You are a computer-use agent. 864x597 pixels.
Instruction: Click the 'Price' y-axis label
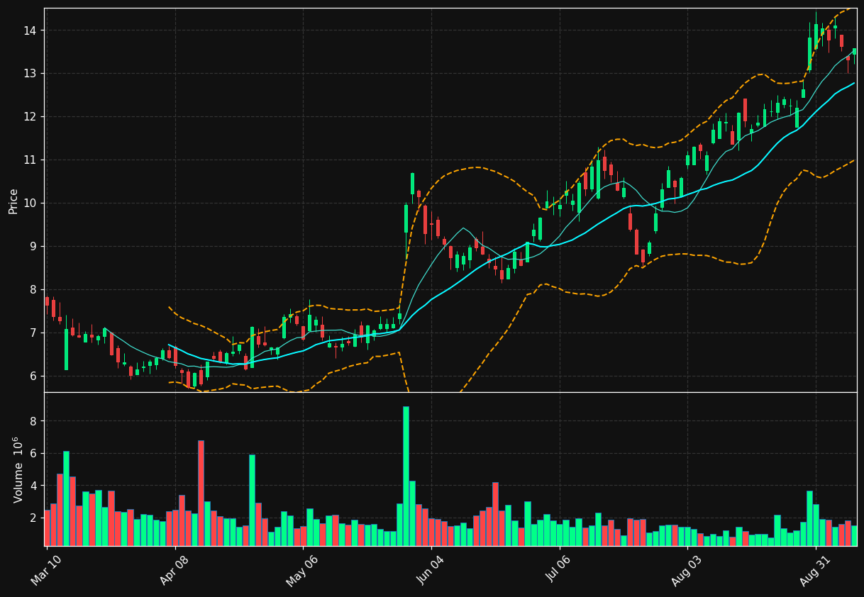(13, 201)
